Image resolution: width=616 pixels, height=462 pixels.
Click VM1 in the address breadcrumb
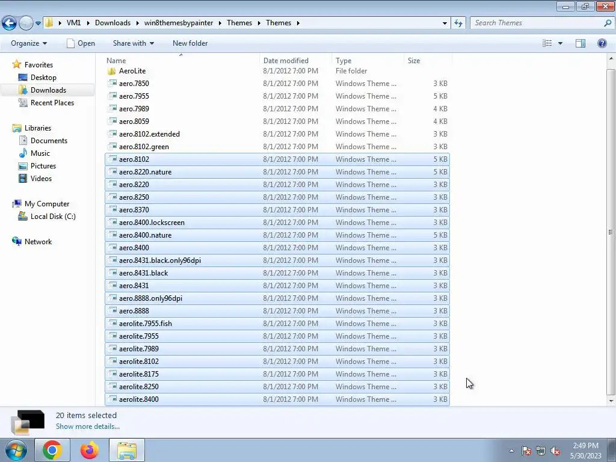[x=73, y=23]
